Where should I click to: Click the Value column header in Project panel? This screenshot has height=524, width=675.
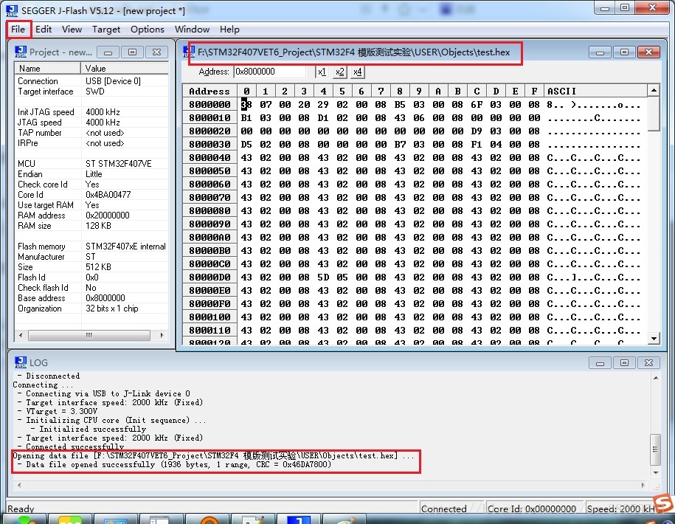click(125, 69)
